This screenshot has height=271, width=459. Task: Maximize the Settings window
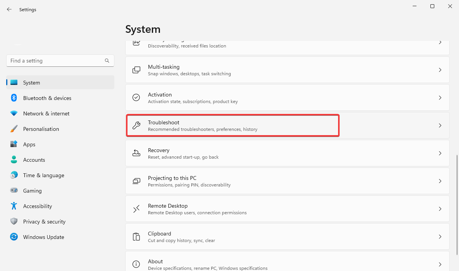coord(432,6)
